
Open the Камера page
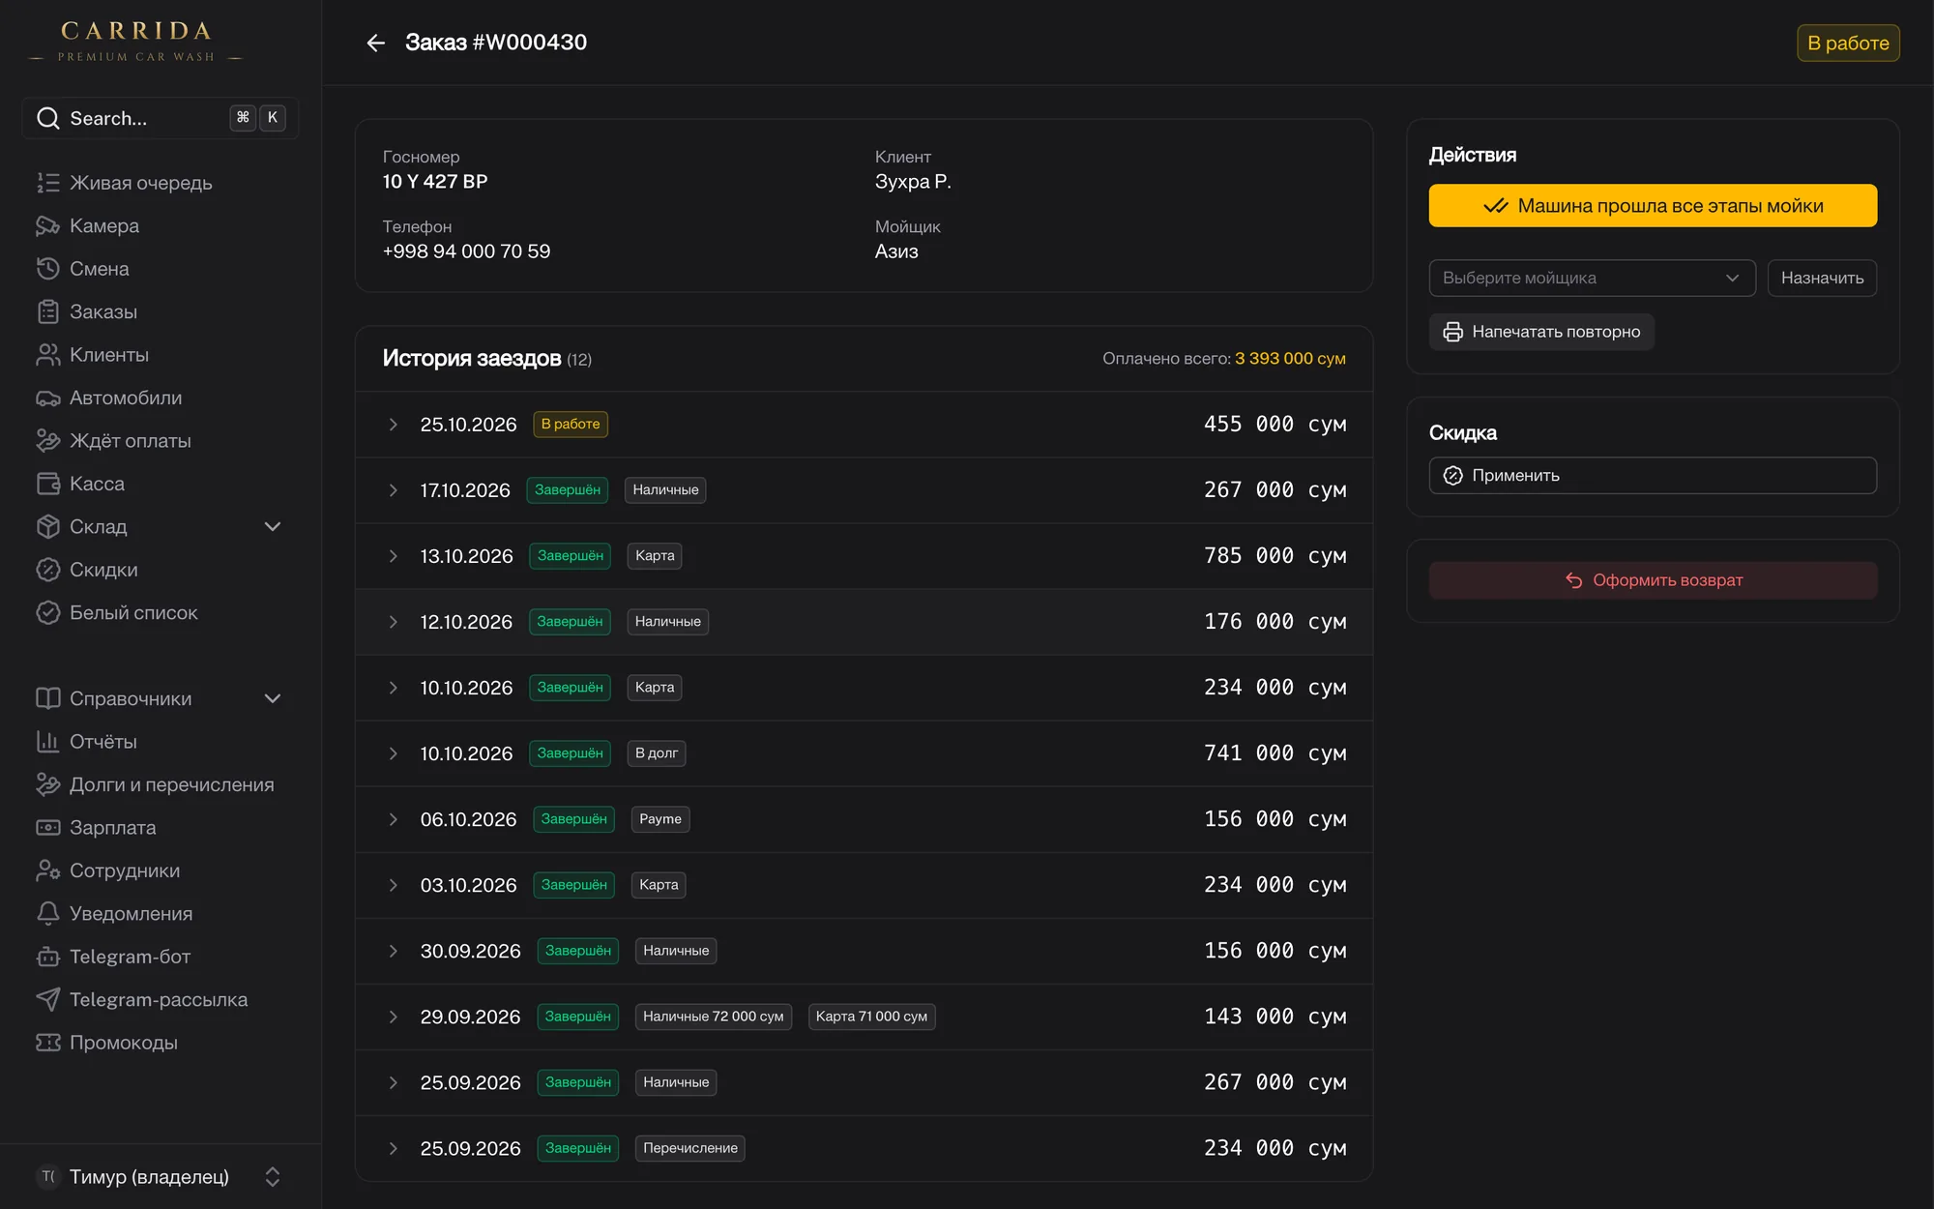pos(161,225)
